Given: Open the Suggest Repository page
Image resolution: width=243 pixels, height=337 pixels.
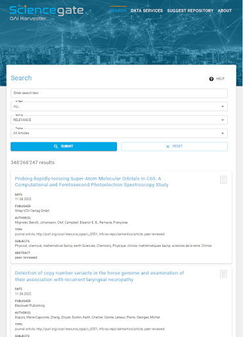Looking at the screenshot, I should 190,11.
